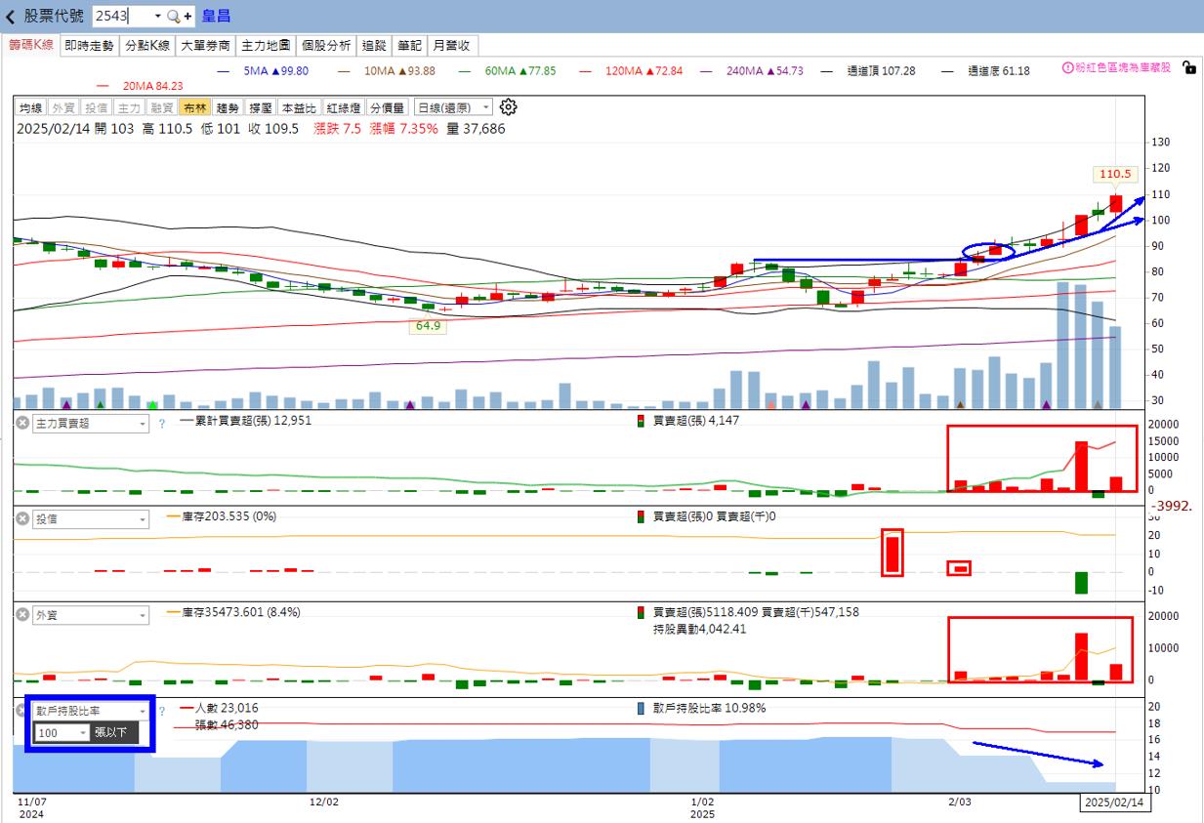Open the 100 張以下 threshold dropdown
Screen dimensions: 1204x823
click(82, 732)
